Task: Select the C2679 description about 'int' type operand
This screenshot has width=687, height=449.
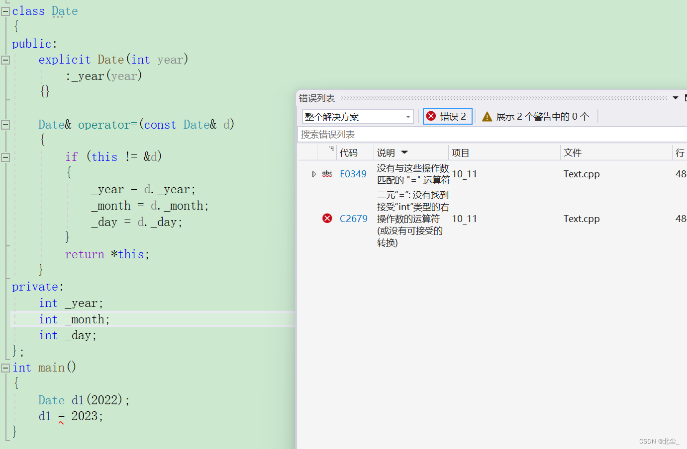Action: [413, 219]
